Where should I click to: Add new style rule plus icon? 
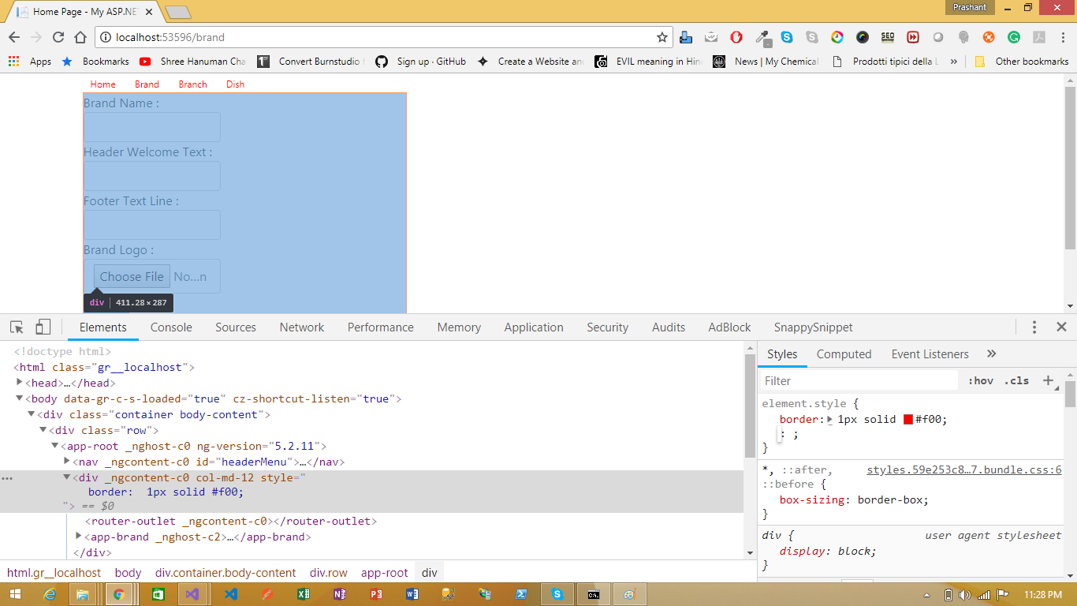[1048, 380]
